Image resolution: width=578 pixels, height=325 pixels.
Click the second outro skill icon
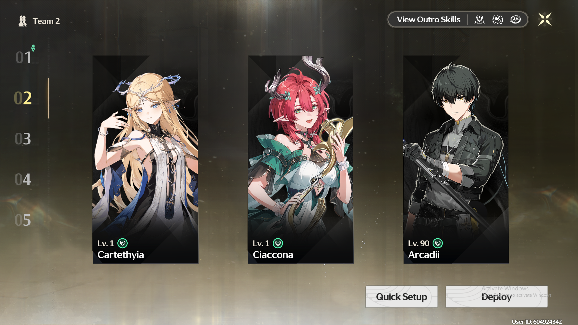click(x=497, y=20)
